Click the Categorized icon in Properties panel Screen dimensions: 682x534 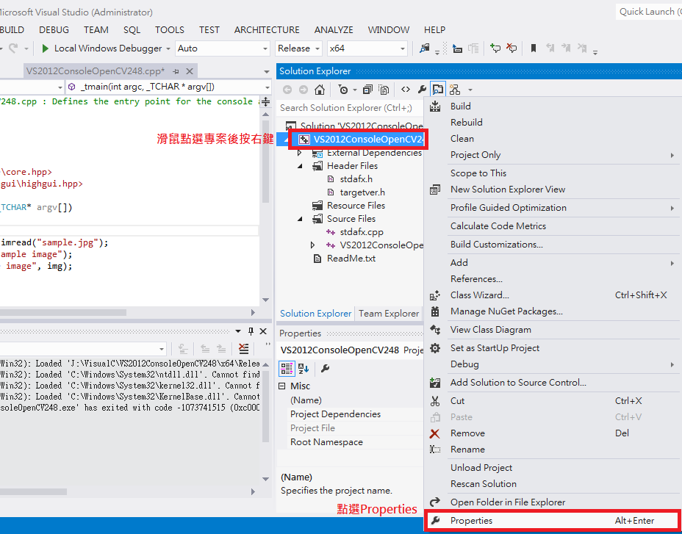tap(287, 368)
